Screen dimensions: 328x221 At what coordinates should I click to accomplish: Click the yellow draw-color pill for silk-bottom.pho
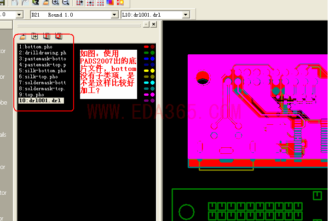coord(146,71)
